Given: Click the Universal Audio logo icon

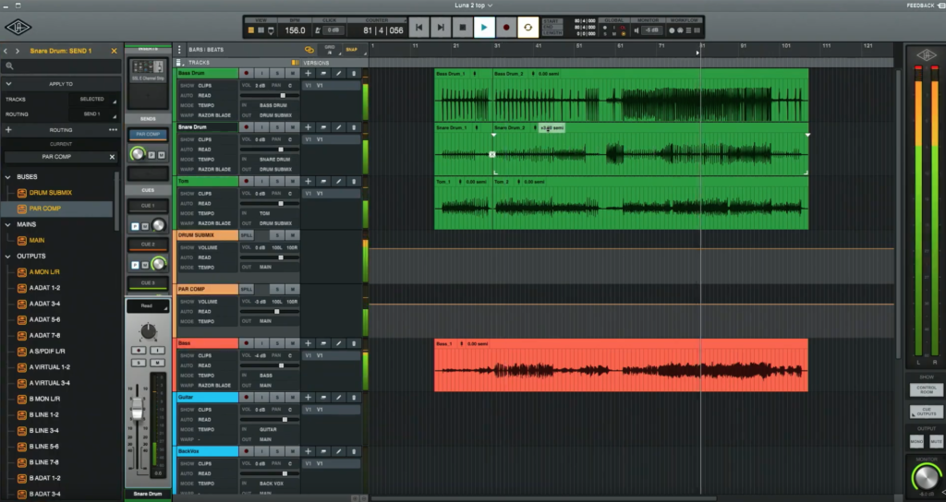Looking at the screenshot, I should point(18,28).
